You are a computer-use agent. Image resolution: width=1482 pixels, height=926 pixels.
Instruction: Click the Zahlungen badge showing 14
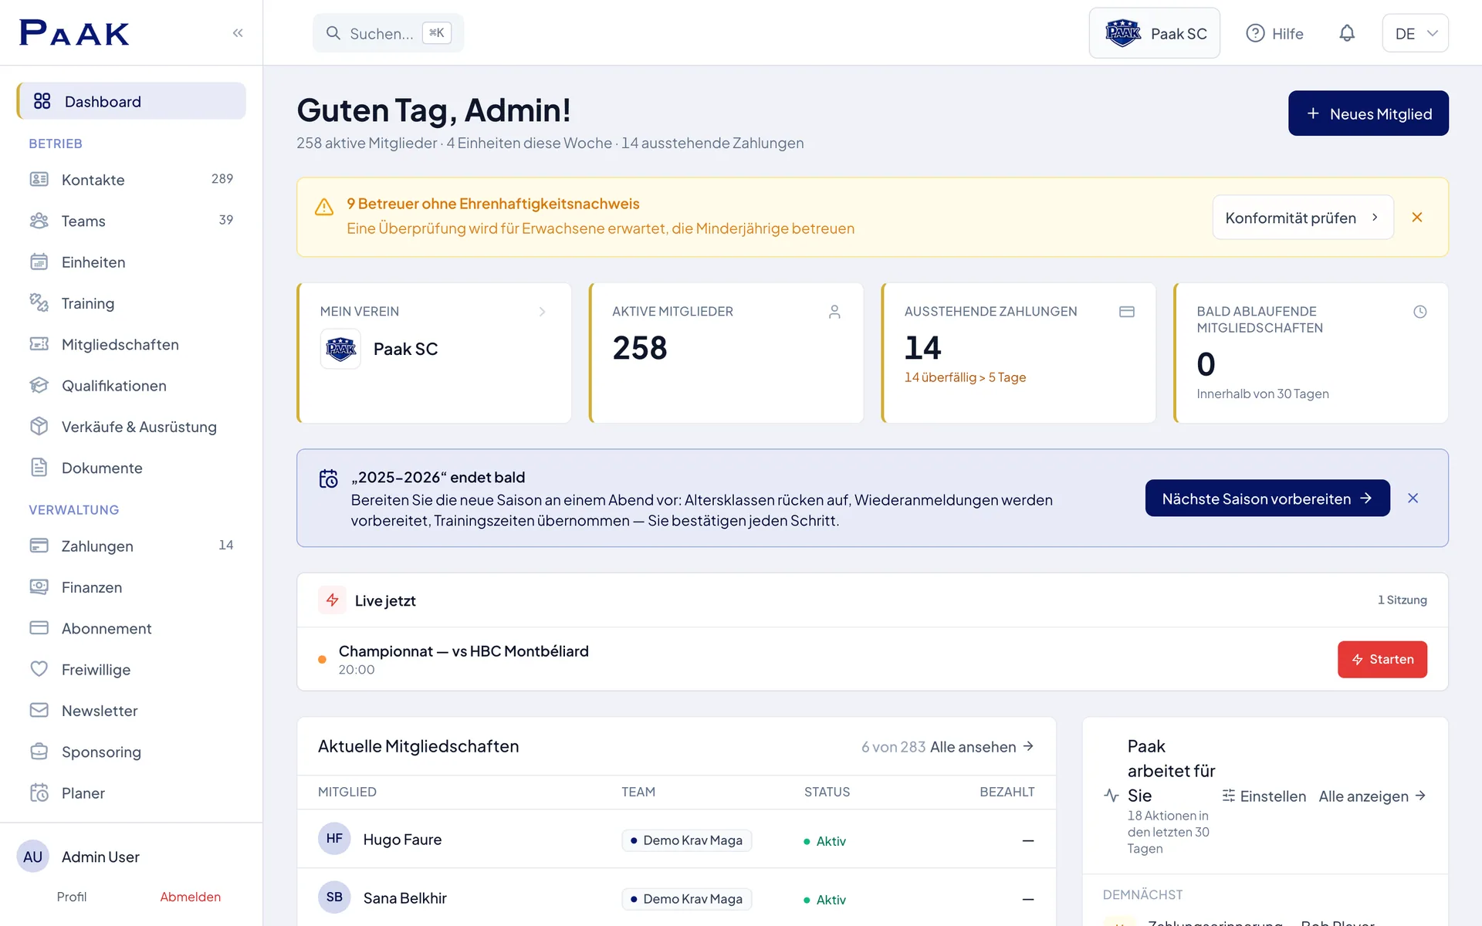[x=225, y=546]
